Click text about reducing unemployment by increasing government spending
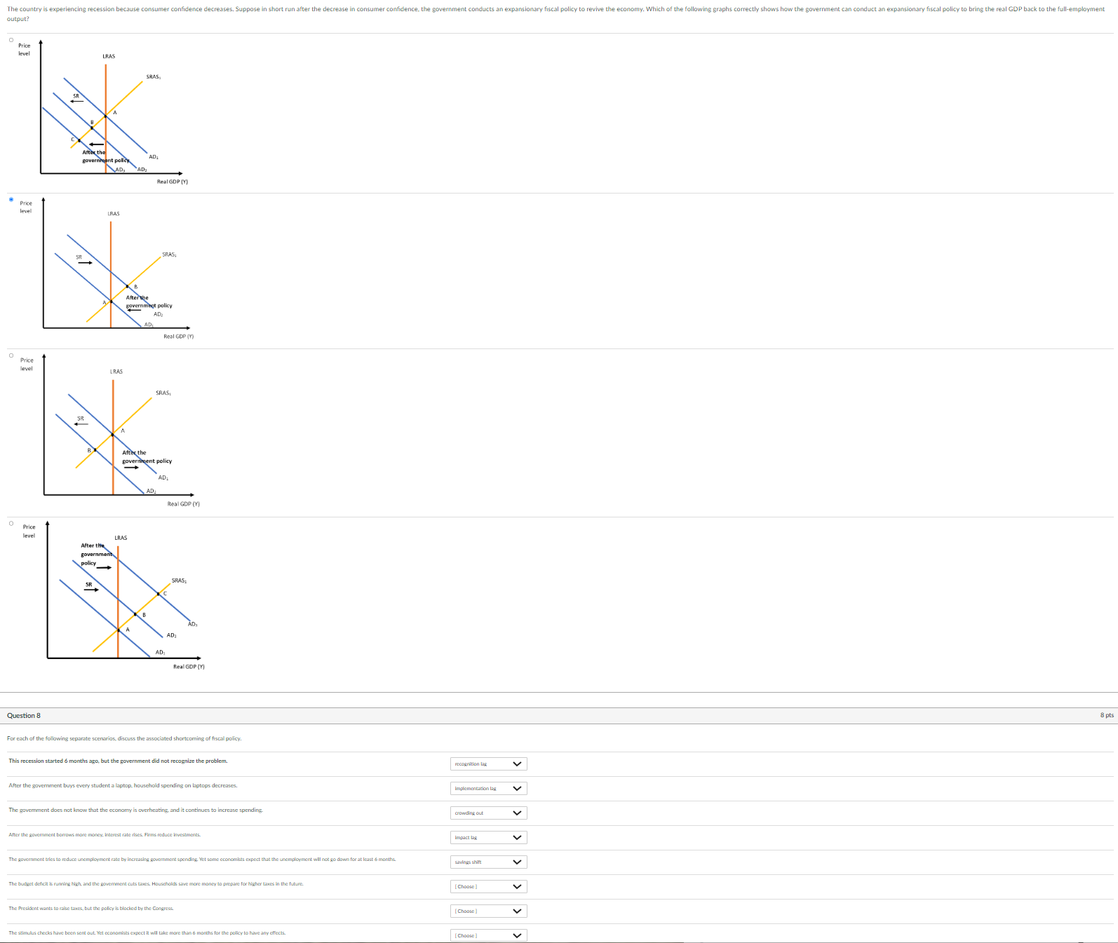The image size is (1118, 943). pos(202,859)
